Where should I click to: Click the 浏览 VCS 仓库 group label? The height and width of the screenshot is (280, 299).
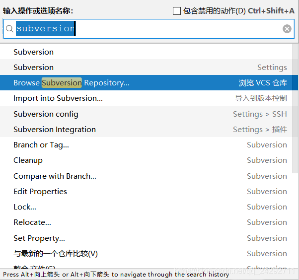[x=263, y=83]
